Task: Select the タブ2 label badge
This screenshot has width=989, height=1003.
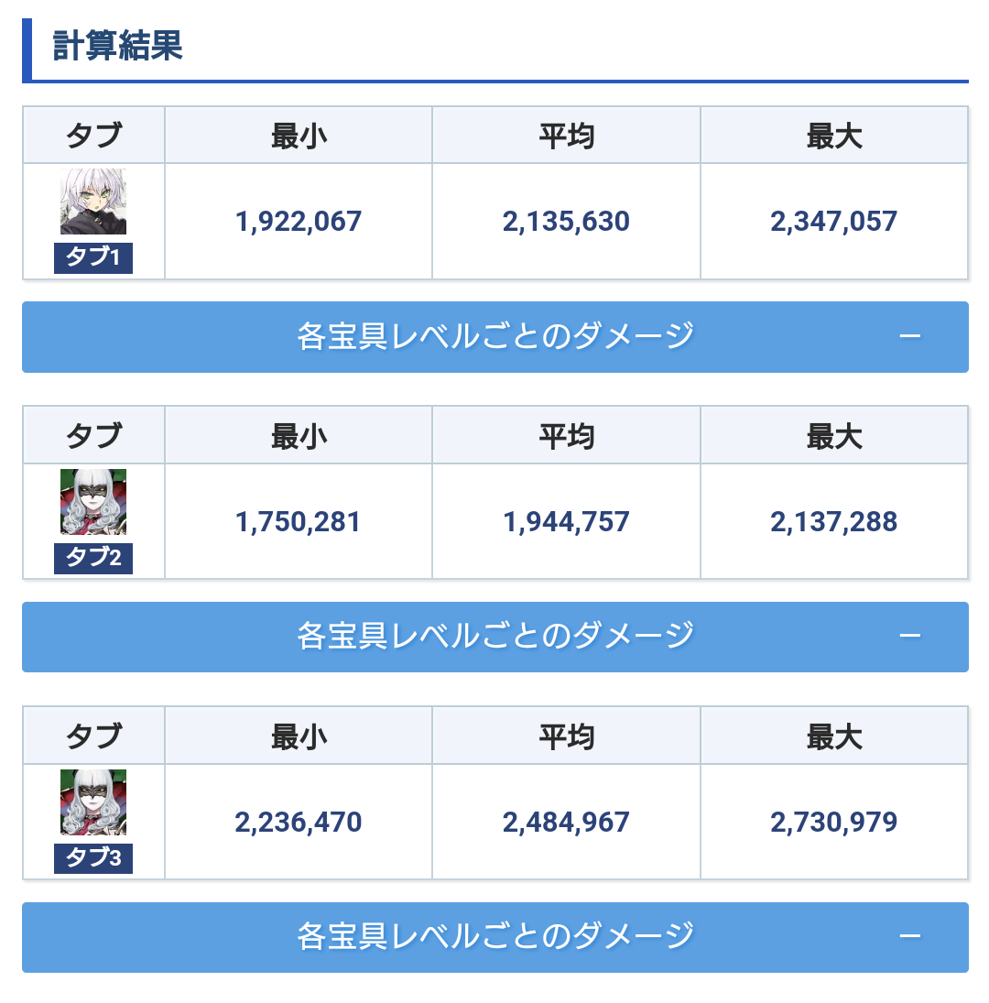Action: coord(93,558)
